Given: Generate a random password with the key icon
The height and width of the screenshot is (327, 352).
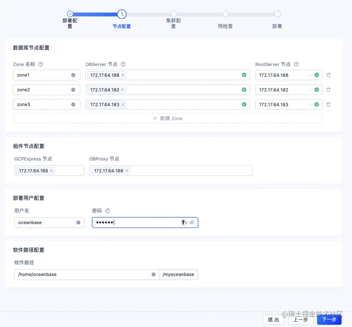Looking at the screenshot, I should pos(184,222).
